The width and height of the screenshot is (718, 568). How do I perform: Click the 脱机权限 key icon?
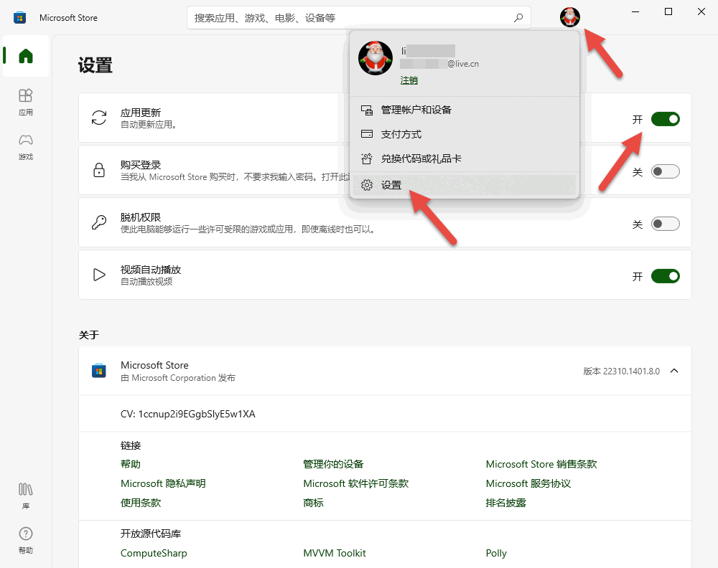[99, 222]
